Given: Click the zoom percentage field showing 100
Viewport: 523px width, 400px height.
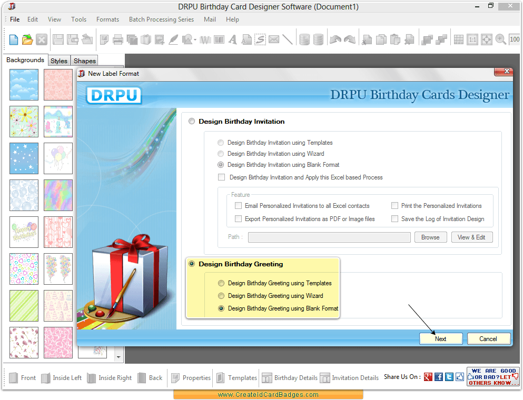Looking at the screenshot, I should pos(515,39).
